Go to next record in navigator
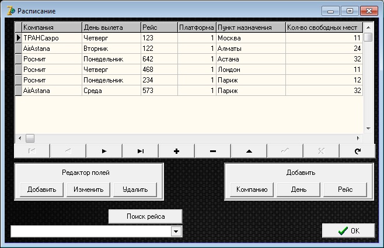Viewport: 384px width, 248px height. 104,151
